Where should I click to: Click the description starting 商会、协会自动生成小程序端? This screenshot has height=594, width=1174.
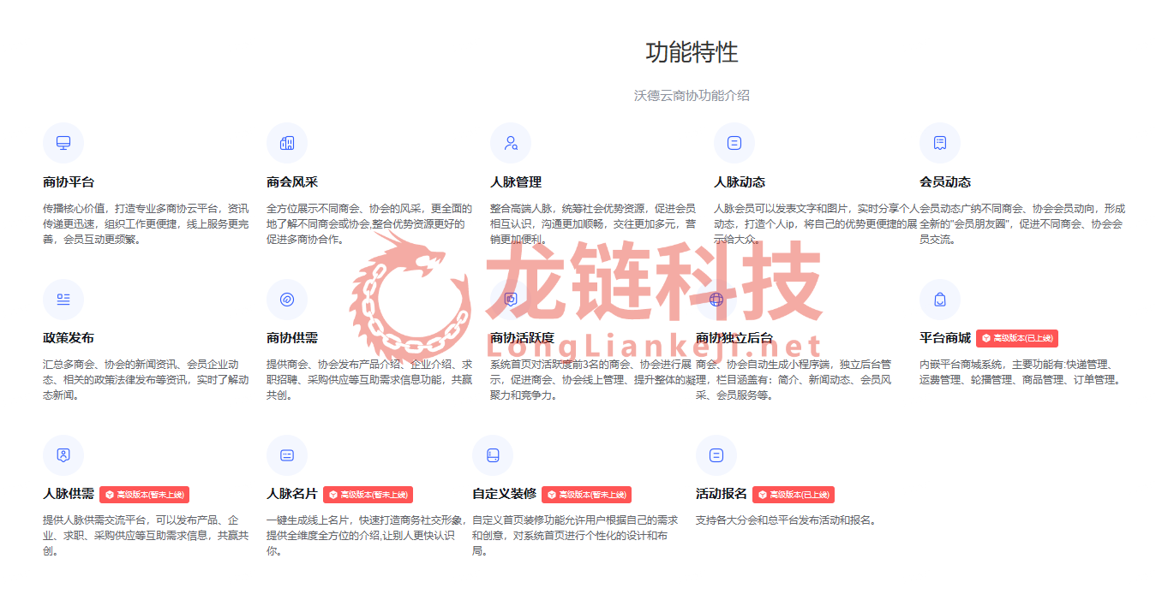[794, 380]
